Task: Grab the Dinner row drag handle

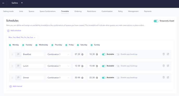Action: (12, 78)
